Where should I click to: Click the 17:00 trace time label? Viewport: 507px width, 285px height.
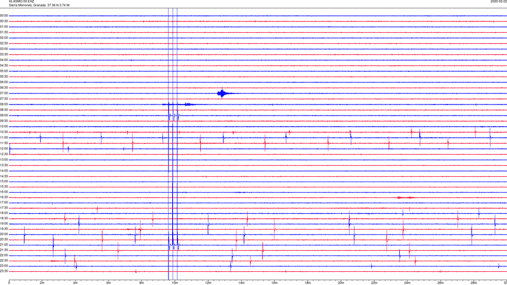(x=4, y=203)
